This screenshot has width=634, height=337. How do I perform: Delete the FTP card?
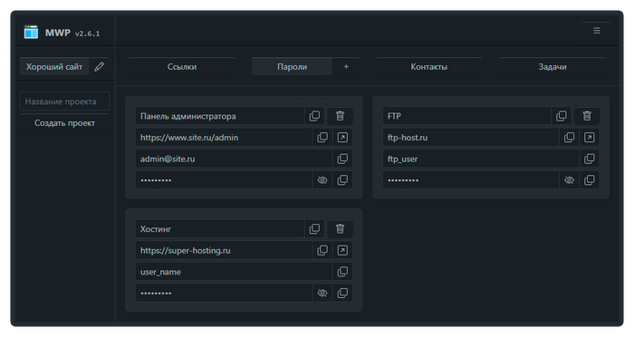587,116
